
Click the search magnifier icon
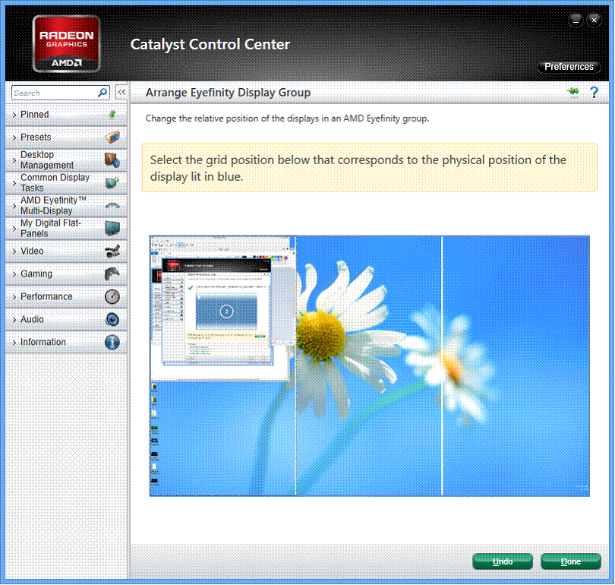[102, 93]
